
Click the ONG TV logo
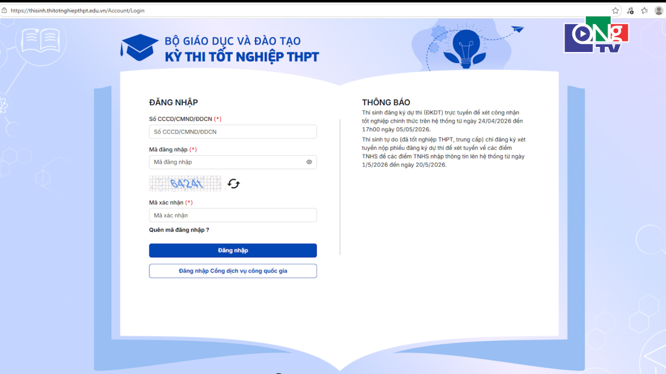(x=596, y=36)
